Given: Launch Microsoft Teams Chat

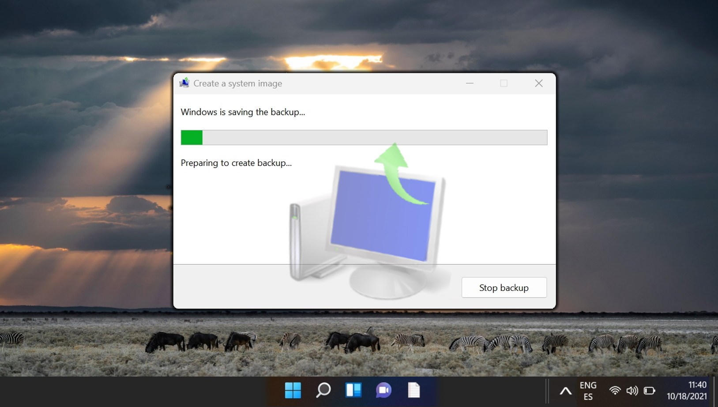Looking at the screenshot, I should 384,391.
